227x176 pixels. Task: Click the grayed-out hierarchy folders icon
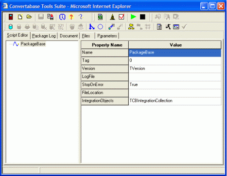click(x=140, y=27)
